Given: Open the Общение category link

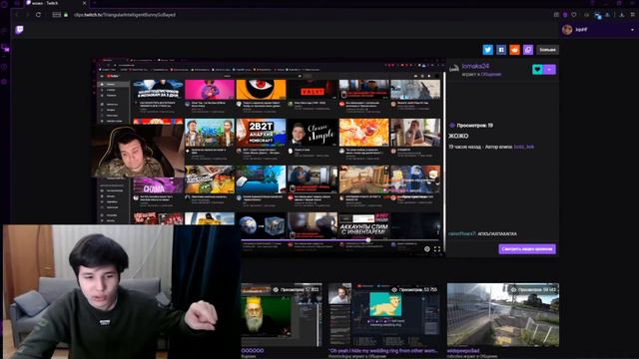Looking at the screenshot, I should coord(491,75).
